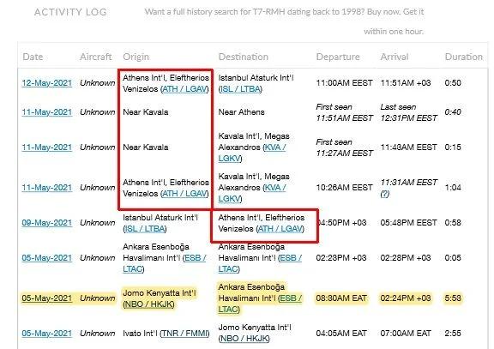
Task: Click the ATH / LGAV origin link for 12-May-2021
Action: pos(184,89)
